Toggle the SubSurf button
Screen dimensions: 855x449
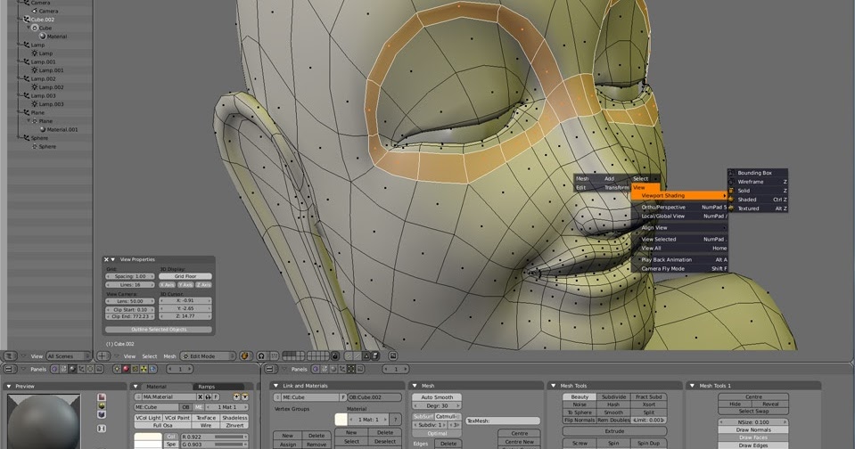[x=423, y=417]
